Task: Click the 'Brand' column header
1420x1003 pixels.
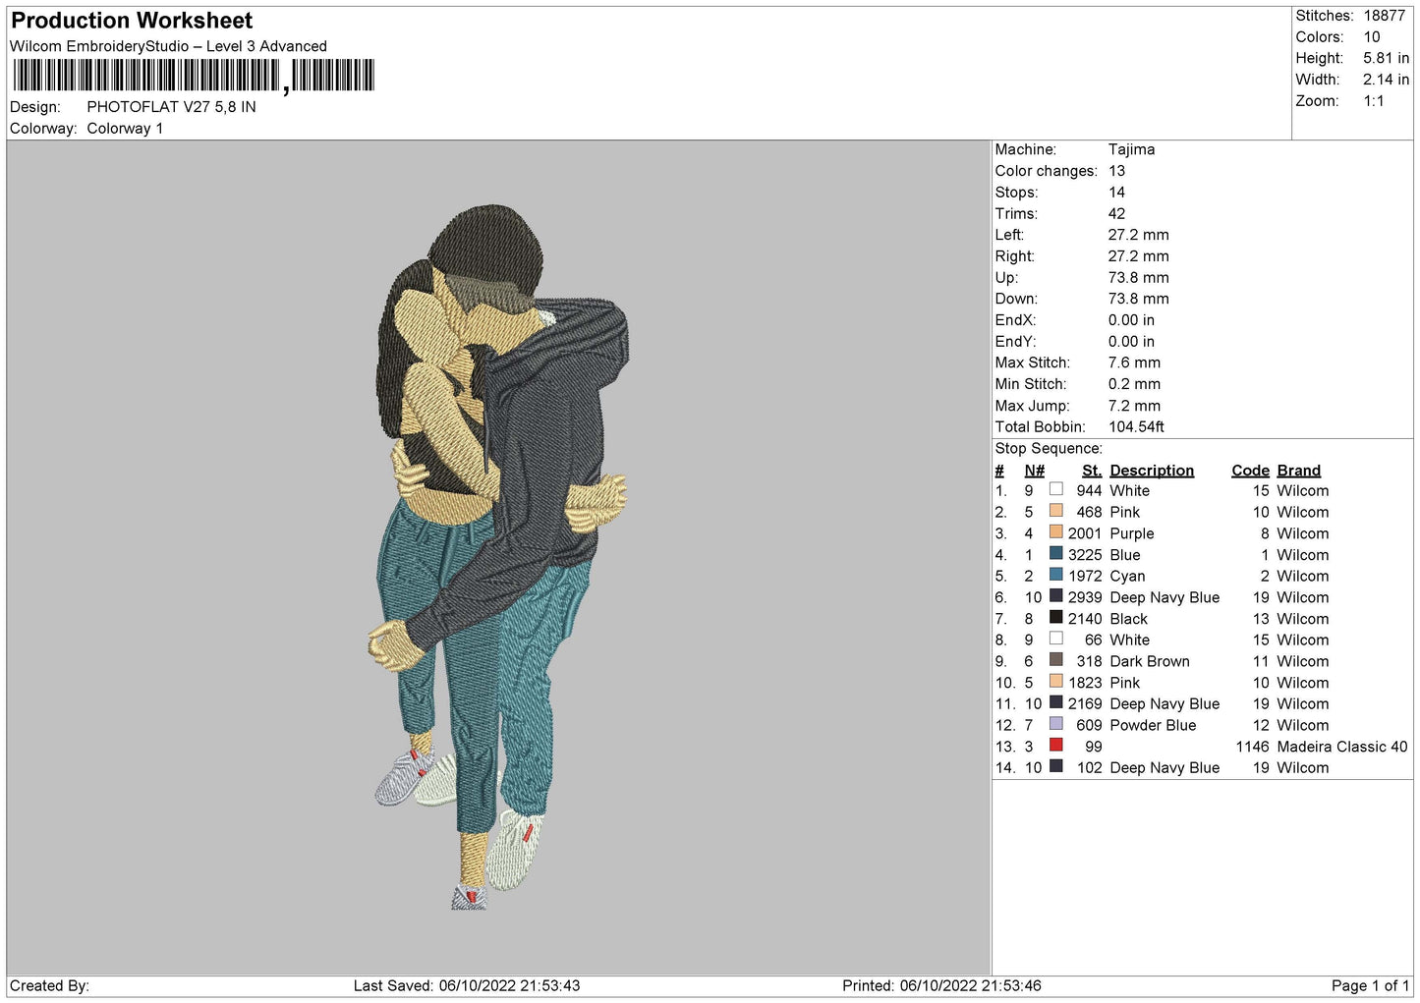Action: 1298,471
